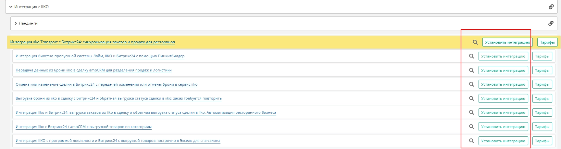
Task: Click magnifier icon in спа-салона integration row
Action: pos(471,141)
